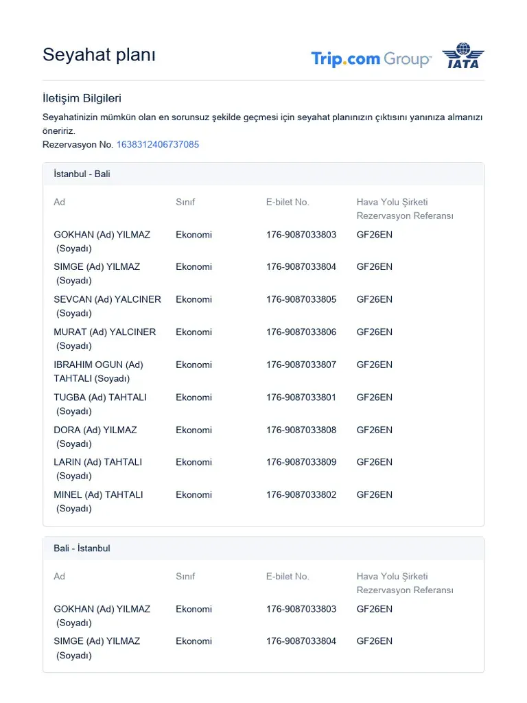Viewport: 527px width, 703px height.
Task: Click the Trip.com Group logo
Action: [x=371, y=59]
